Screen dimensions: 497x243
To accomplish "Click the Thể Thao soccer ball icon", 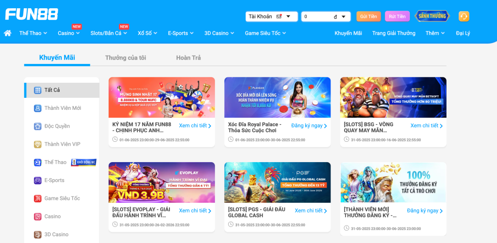I will pyautogui.click(x=38, y=162).
